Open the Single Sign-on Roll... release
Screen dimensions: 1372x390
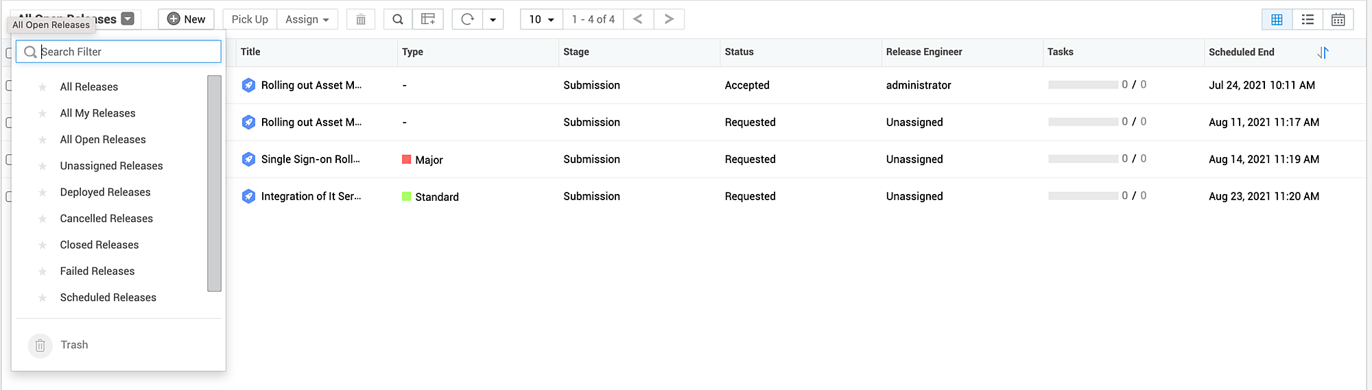pyautogui.click(x=310, y=159)
